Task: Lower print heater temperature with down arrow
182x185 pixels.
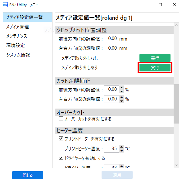Action: coord(122,151)
